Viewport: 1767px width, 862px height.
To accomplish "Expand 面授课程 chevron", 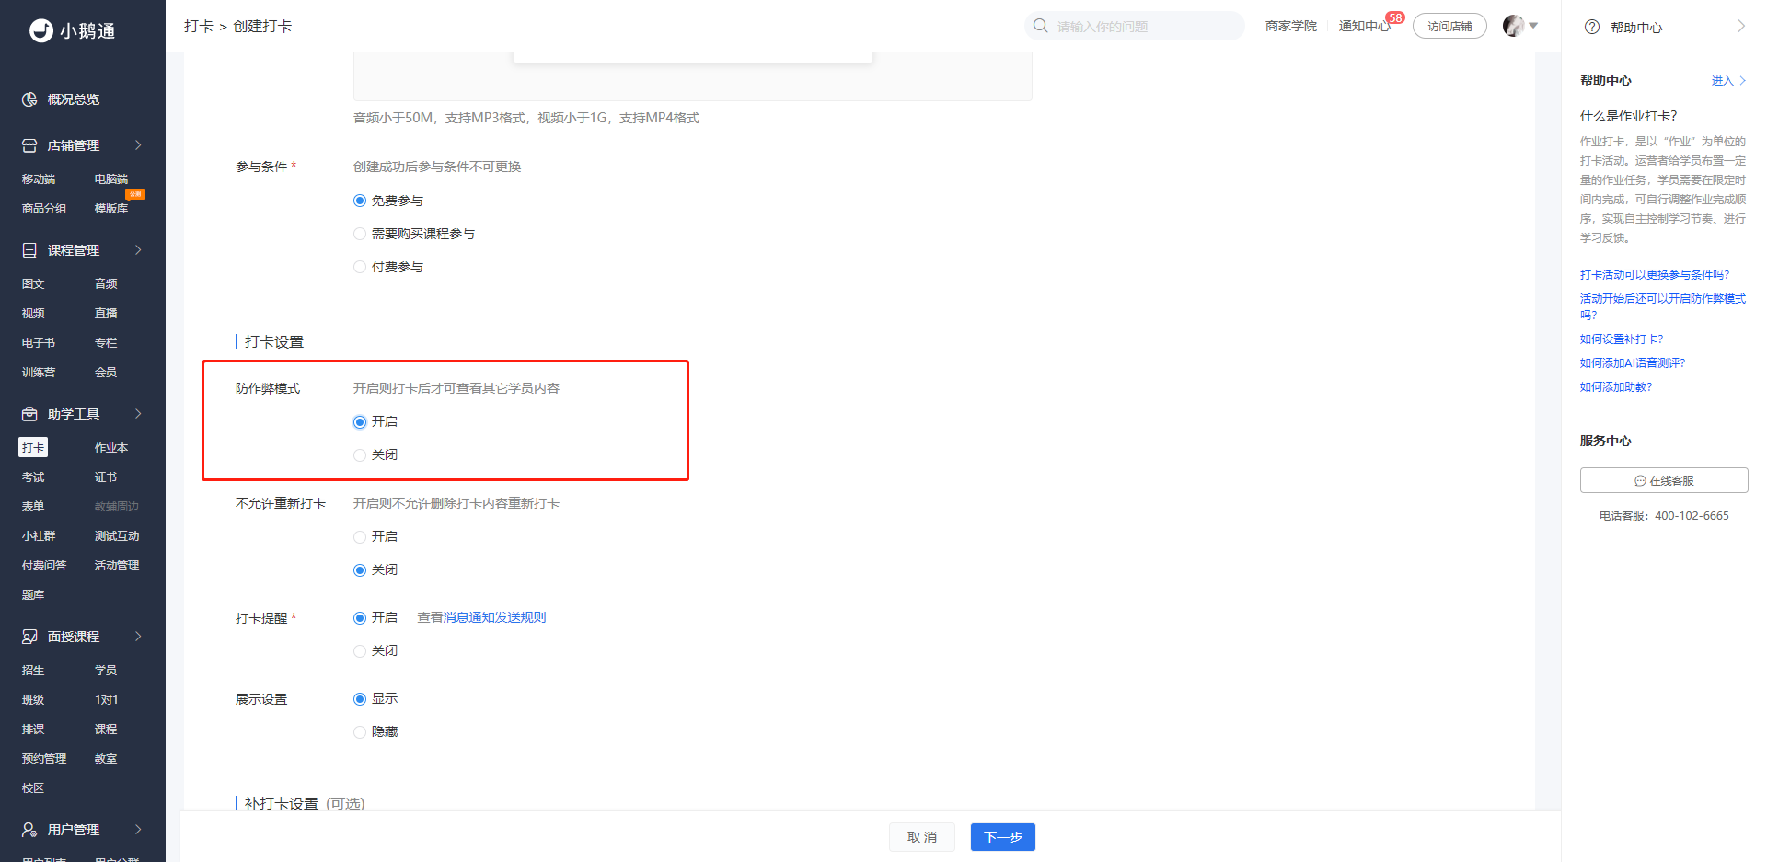I will [x=138, y=637].
